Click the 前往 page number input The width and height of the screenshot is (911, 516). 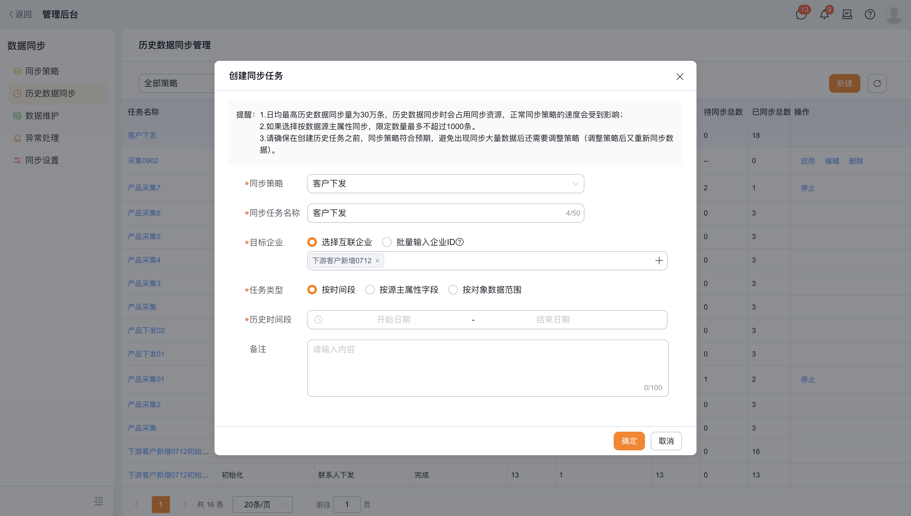click(347, 504)
